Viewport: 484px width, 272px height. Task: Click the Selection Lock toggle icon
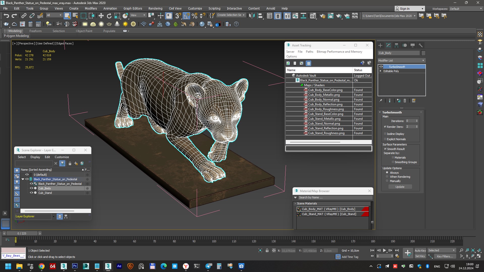coord(267,251)
